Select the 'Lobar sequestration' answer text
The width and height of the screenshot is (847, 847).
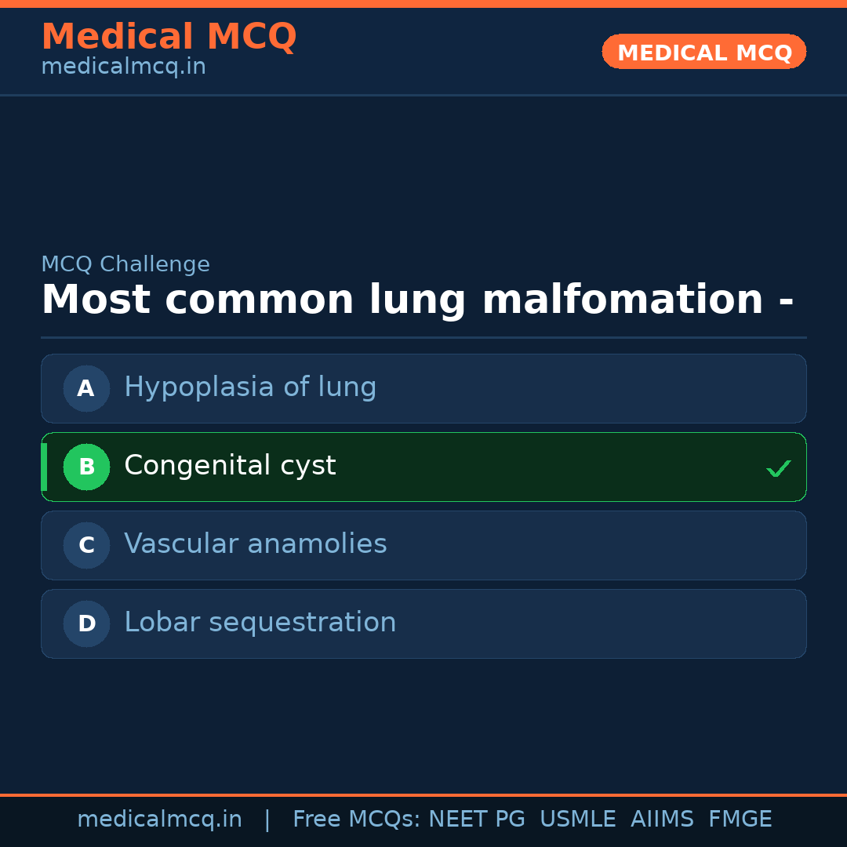pyautogui.click(x=260, y=623)
